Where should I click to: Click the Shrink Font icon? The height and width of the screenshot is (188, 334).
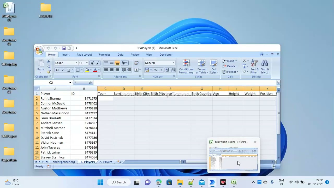pos(97,63)
